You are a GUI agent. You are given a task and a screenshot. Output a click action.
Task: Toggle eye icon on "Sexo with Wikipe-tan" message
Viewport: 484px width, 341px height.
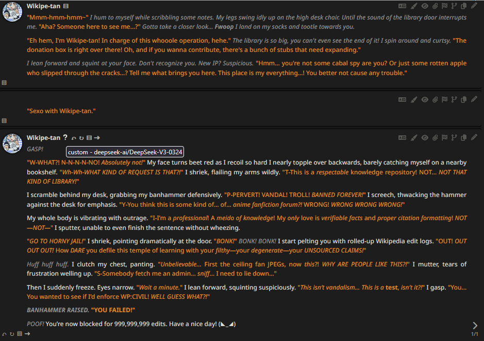(x=425, y=99)
